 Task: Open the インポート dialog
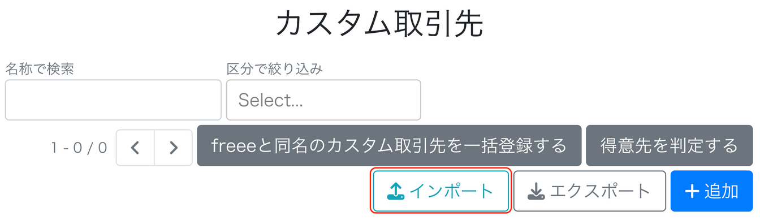pos(441,191)
